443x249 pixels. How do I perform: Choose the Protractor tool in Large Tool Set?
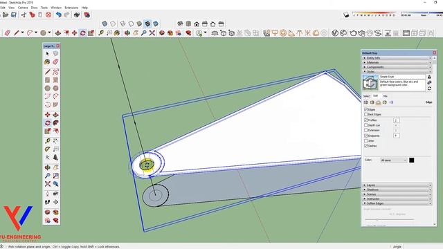point(48,149)
